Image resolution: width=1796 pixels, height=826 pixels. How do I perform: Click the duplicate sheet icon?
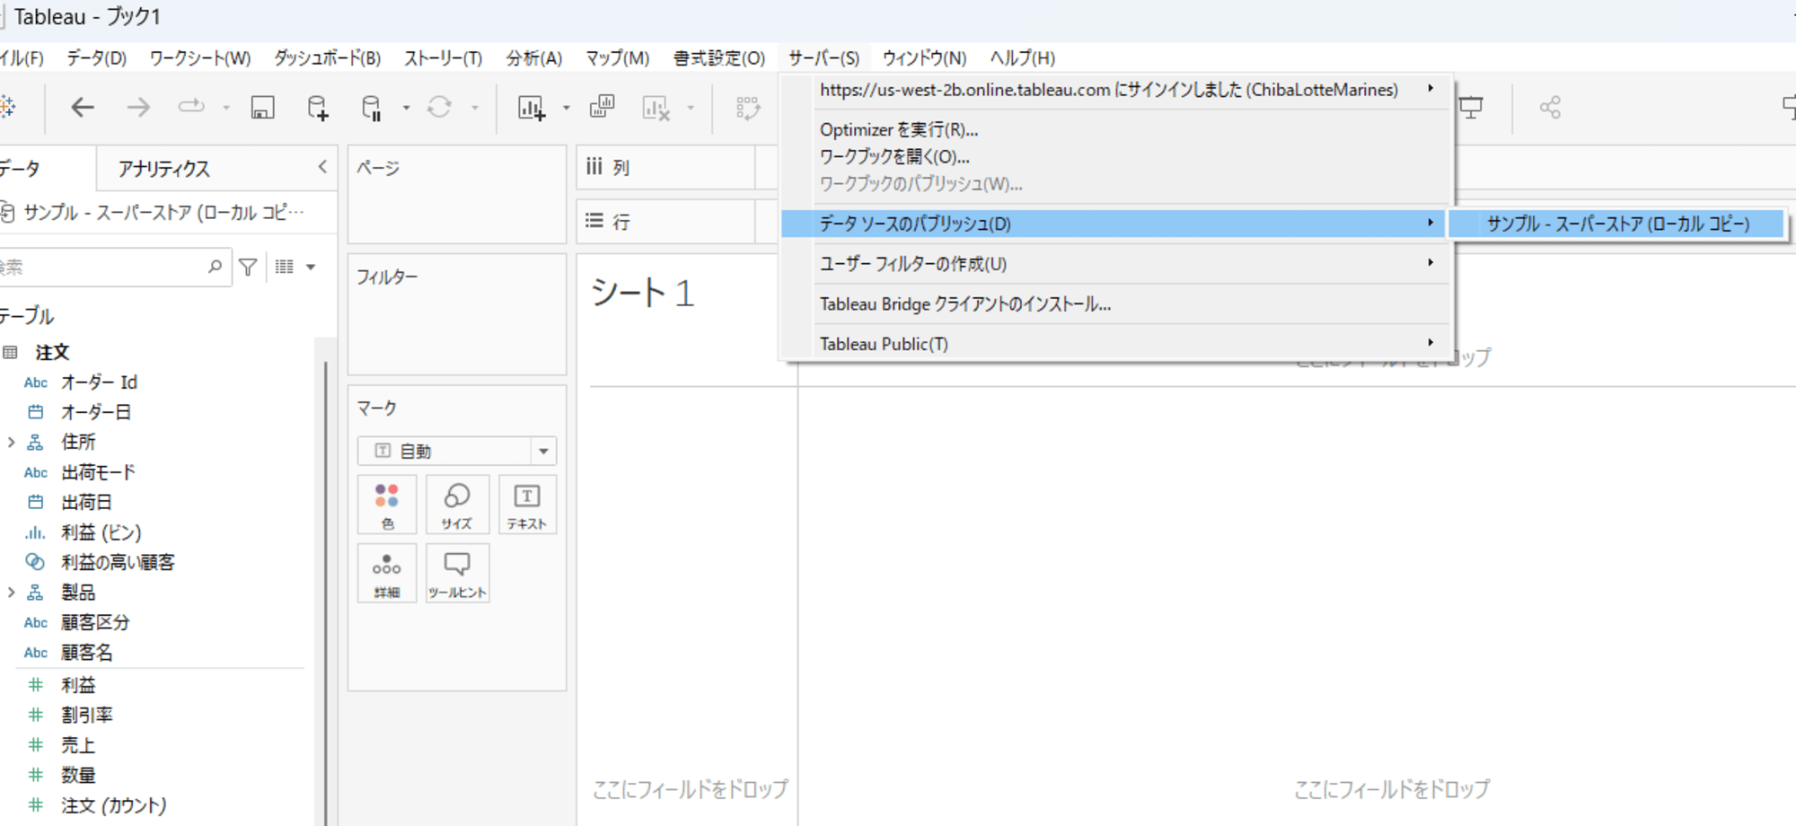coord(602,107)
